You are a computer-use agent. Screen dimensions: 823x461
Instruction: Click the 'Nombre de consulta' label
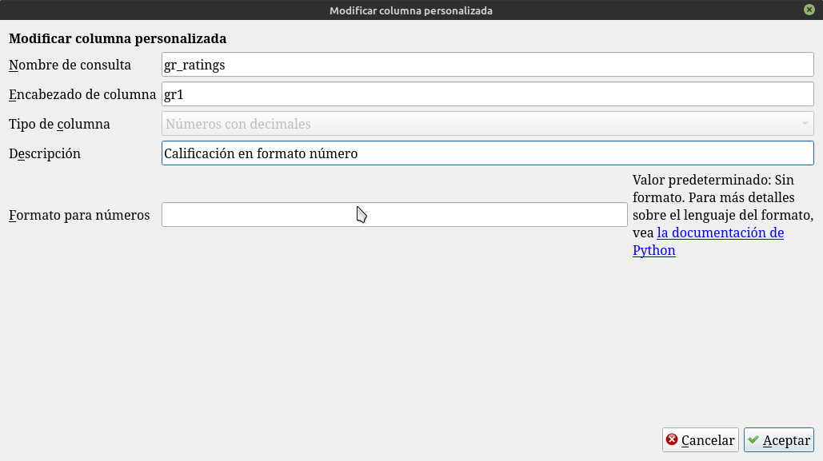coord(70,65)
